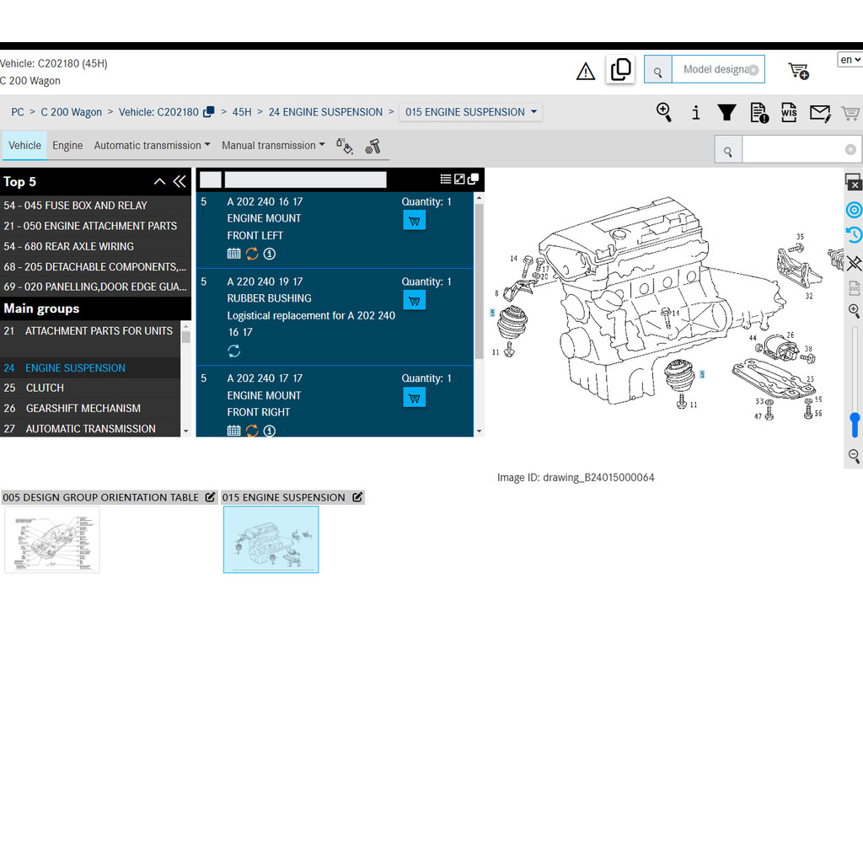Open the Manual transmission dropdown
This screenshot has height=863, width=863.
273,145
